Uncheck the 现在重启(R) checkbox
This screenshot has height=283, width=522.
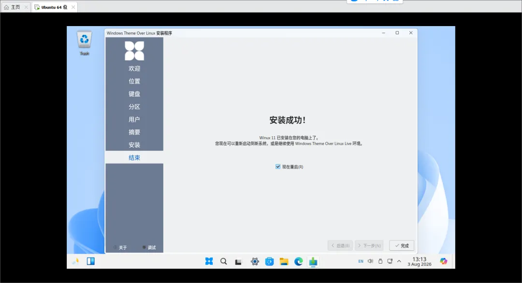coord(278,167)
